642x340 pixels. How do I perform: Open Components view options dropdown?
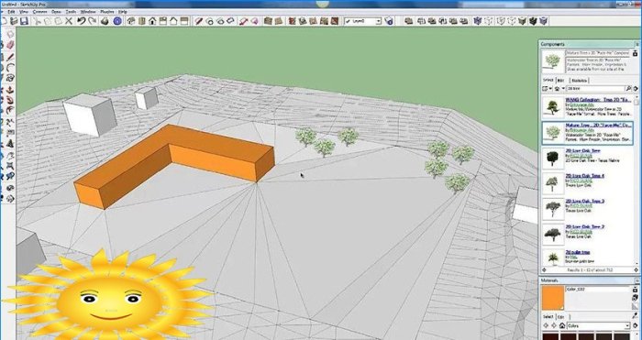[x=547, y=88]
